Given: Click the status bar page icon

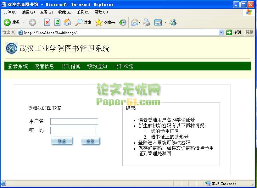Looking at the screenshot, I should coord(3,184).
